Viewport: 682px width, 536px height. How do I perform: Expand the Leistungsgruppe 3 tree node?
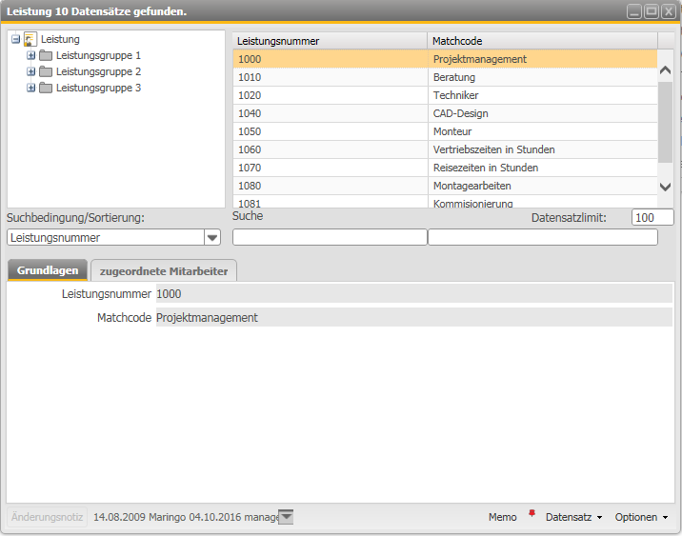tap(31, 88)
